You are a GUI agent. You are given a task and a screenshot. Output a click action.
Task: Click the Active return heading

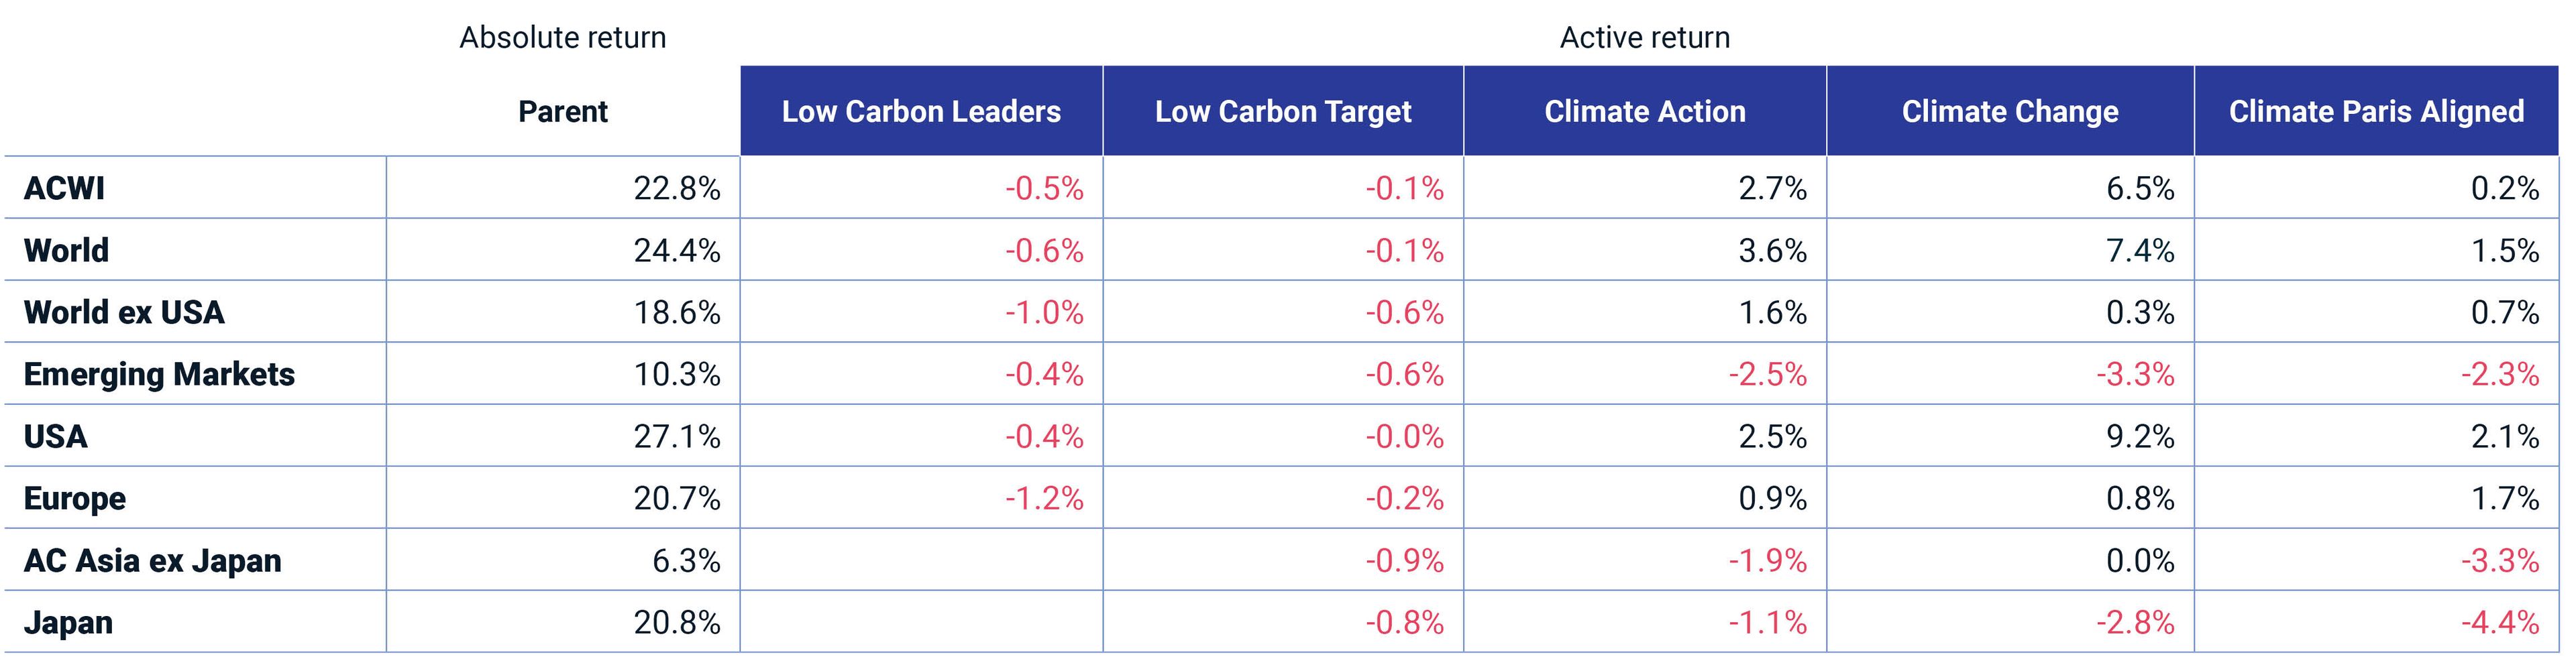point(1644,37)
